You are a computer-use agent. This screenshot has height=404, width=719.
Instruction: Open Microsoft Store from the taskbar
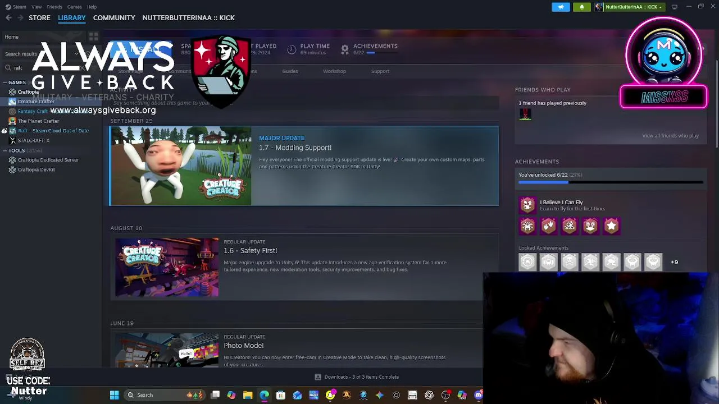pos(281,395)
